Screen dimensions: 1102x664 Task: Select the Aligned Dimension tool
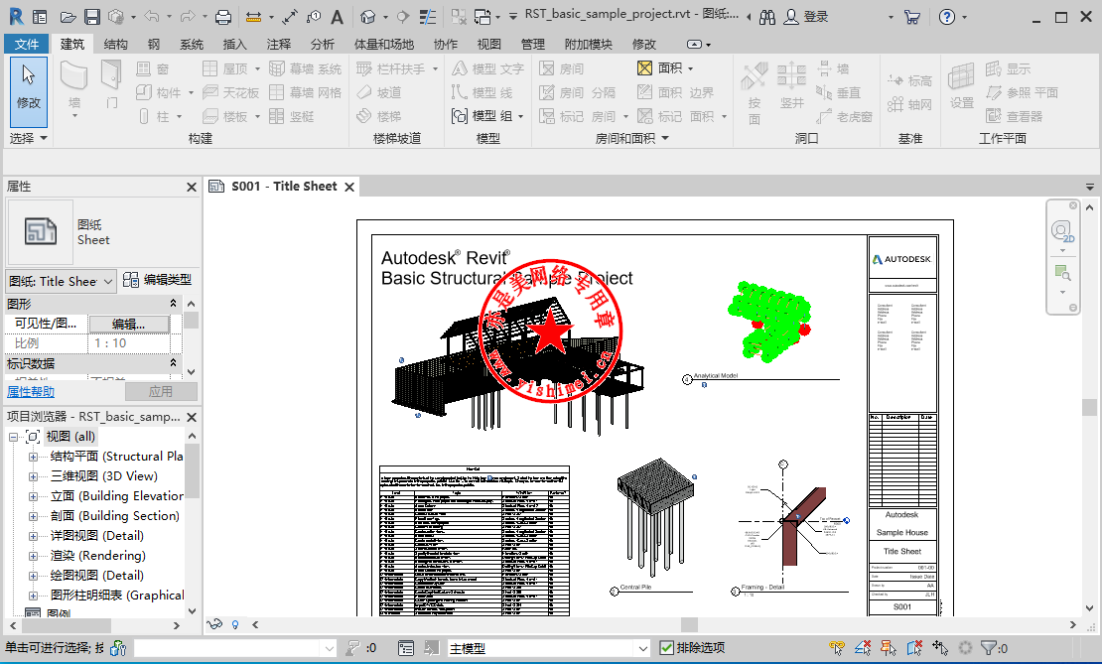tap(290, 16)
